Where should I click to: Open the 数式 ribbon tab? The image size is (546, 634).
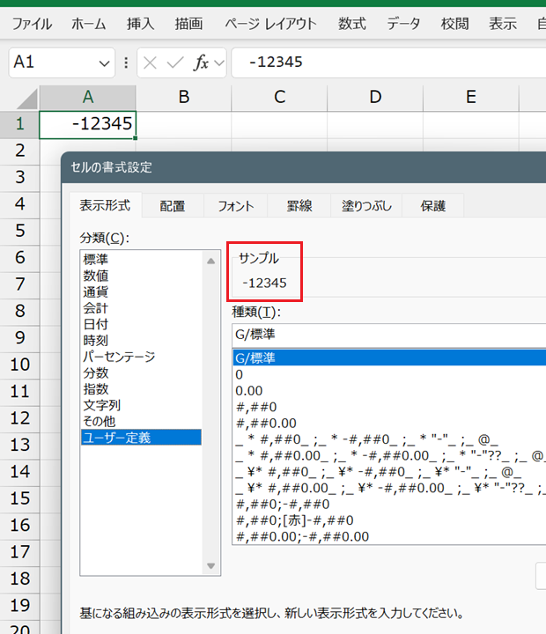pos(351,24)
